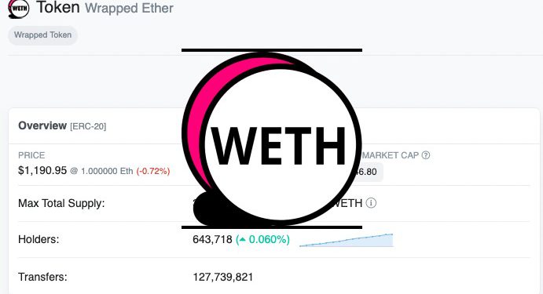Click the large WETH logo overlay

(x=272, y=139)
